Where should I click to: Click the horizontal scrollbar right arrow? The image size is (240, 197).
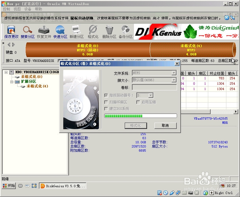(236, 112)
